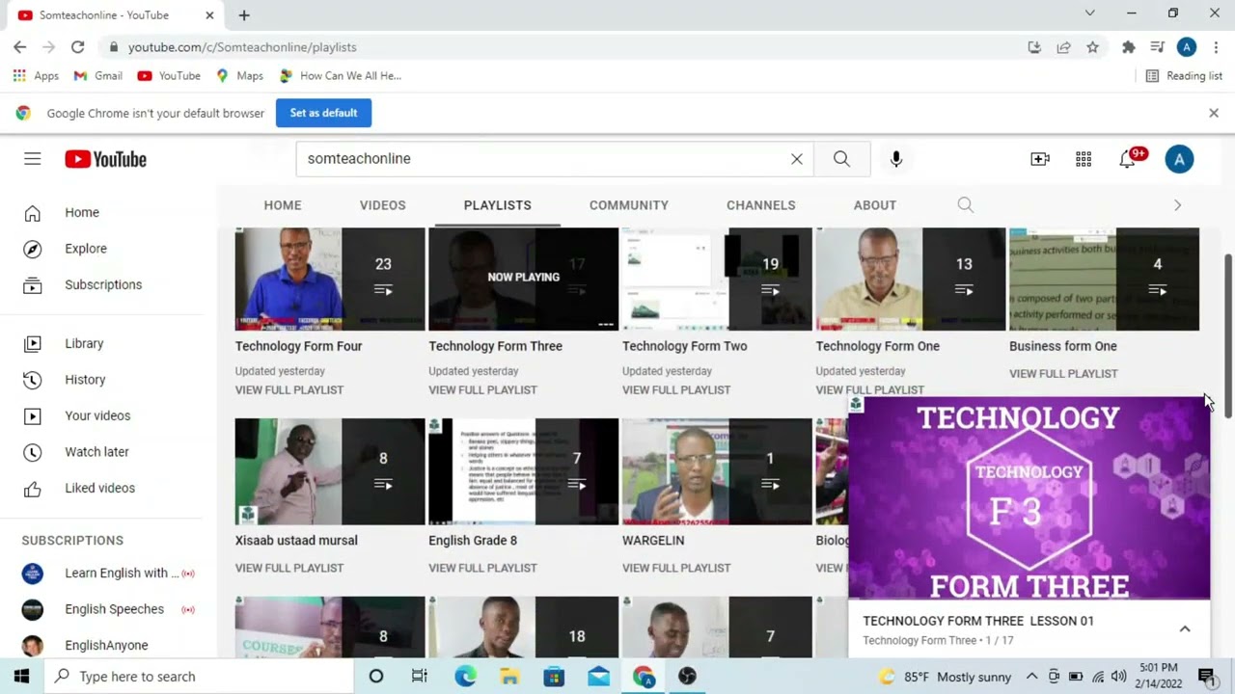1235x694 pixels.
Task: Open the Technology Form Three miniplayer video
Action: point(1029,498)
